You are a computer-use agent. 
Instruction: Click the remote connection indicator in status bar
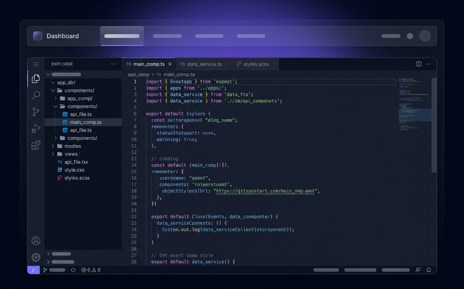tap(33, 270)
